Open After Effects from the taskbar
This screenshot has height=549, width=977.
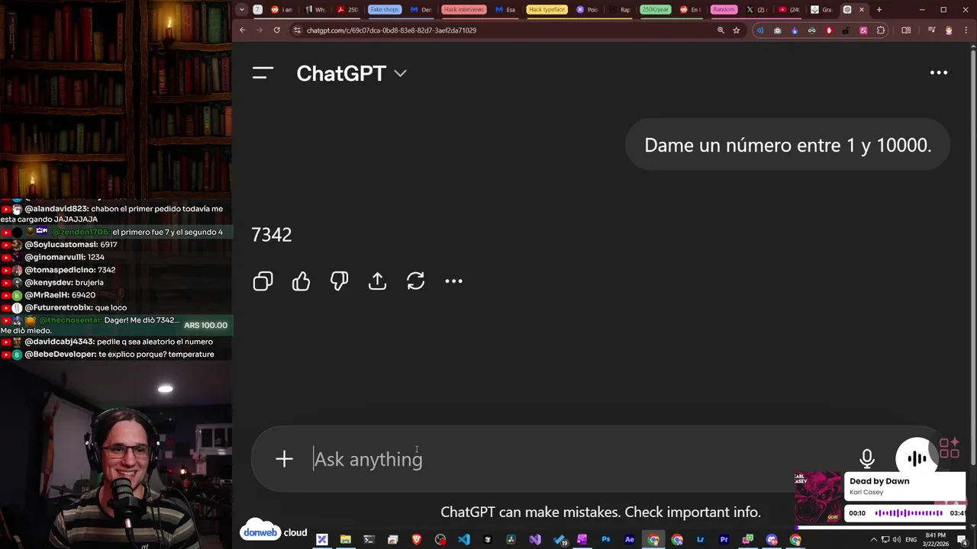coord(630,540)
